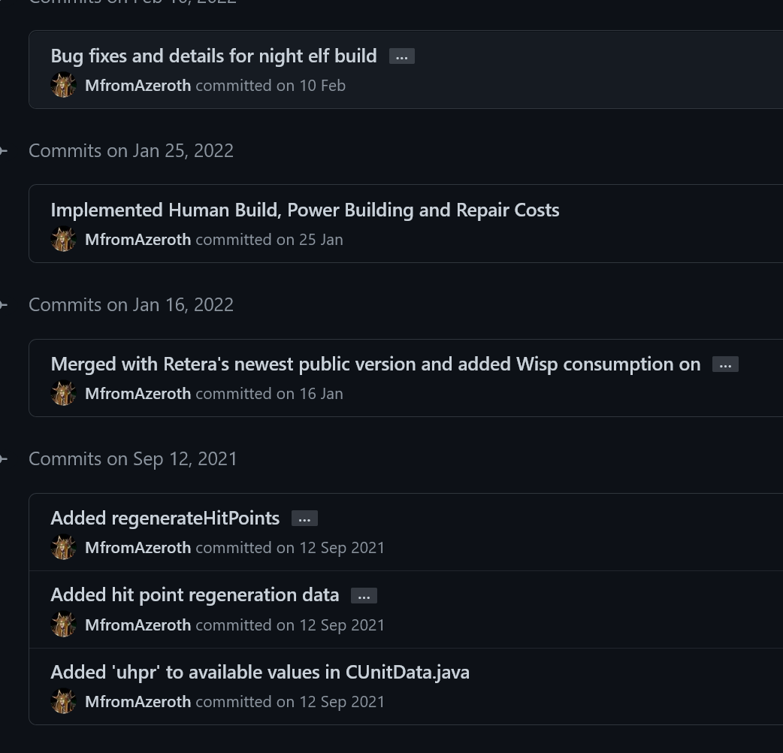783x753 pixels.
Task: Expand description of 'Bug fixes' commit
Action: pyautogui.click(x=402, y=56)
